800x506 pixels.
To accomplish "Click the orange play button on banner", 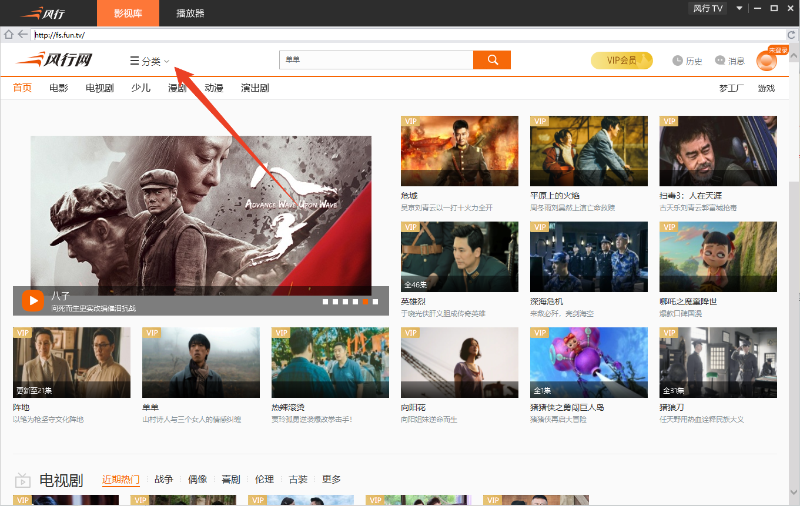I will 33,301.
